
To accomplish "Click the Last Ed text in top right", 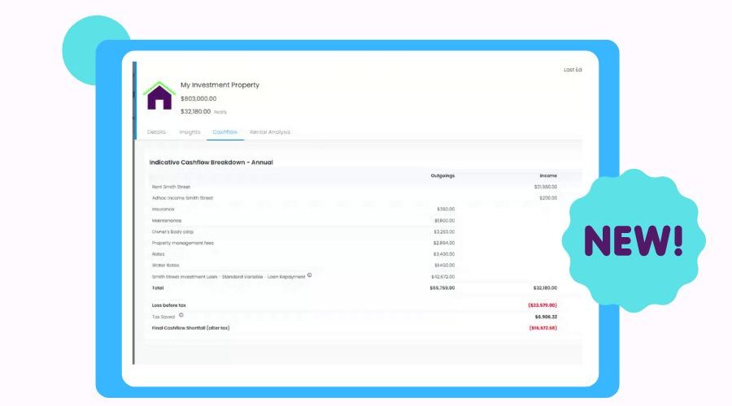I will (x=573, y=70).
